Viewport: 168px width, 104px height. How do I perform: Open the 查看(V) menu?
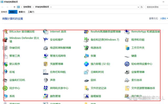[22, 12]
